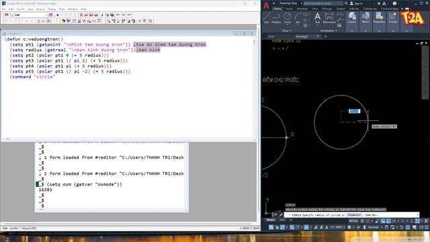Screen dimensions: 430x242
Task: Click Copy icon in Visual LISP toolbar
Action: pos(107,15)
